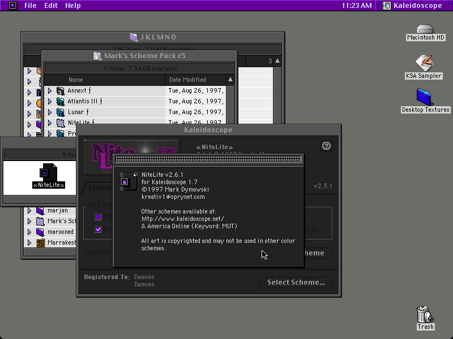453x339 pixels.
Task: Expand the marooned folder in JKLMNO
Action: tap(29, 232)
